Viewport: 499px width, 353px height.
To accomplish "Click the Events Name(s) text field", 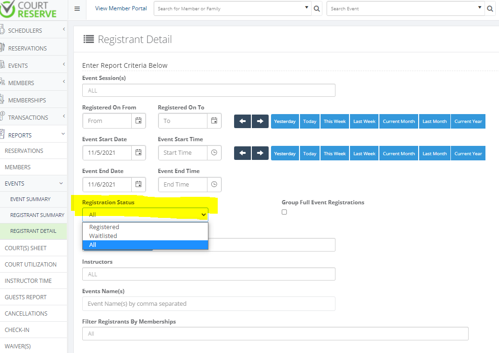I will coord(208,303).
